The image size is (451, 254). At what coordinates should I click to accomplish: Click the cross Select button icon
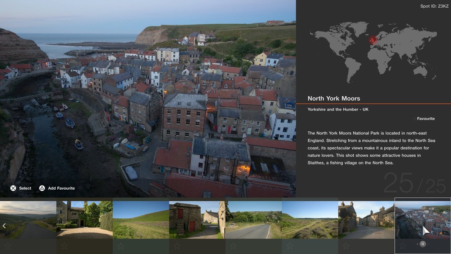pyautogui.click(x=13, y=188)
